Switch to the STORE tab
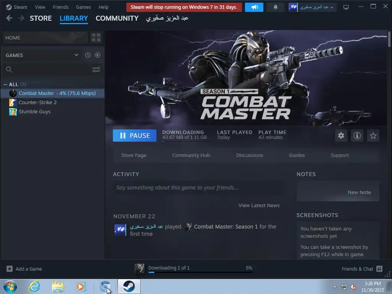This screenshot has height=294, width=392. [x=41, y=18]
